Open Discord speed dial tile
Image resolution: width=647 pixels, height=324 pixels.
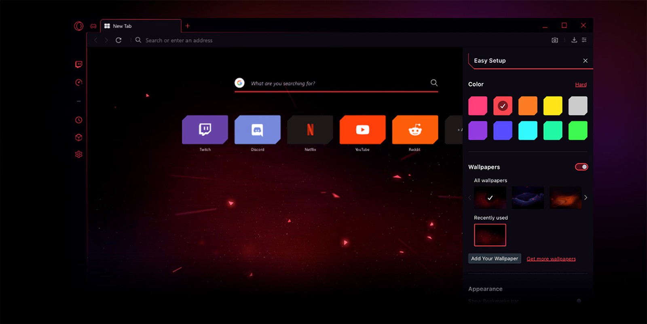(x=258, y=129)
